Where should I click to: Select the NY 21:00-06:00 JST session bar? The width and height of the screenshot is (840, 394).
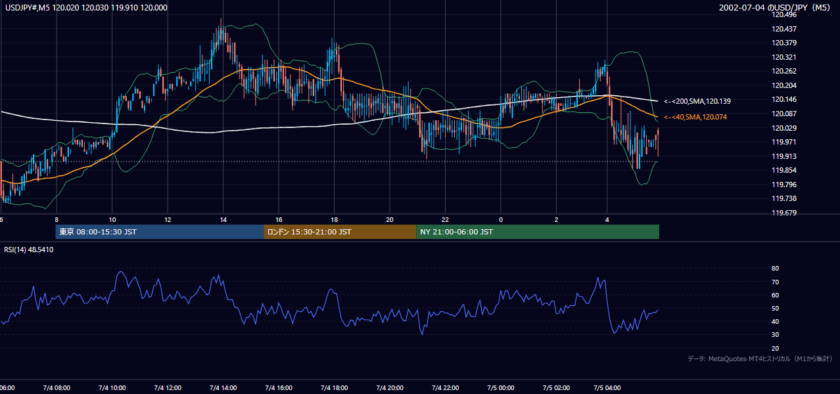[538, 232]
